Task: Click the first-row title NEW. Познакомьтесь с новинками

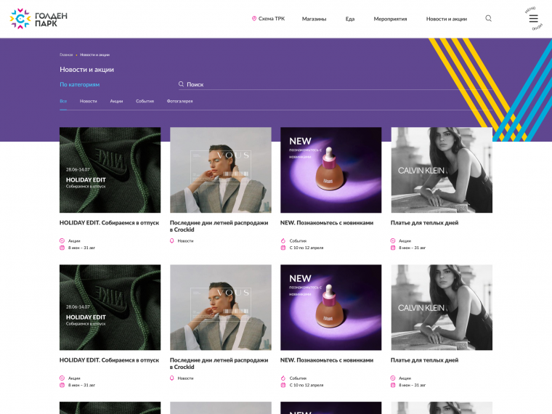Action: 327,223
